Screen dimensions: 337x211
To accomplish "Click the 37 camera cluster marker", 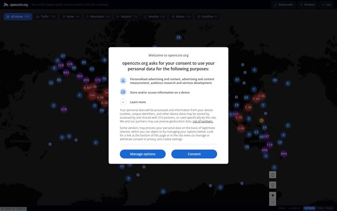I will click(x=237, y=80).
